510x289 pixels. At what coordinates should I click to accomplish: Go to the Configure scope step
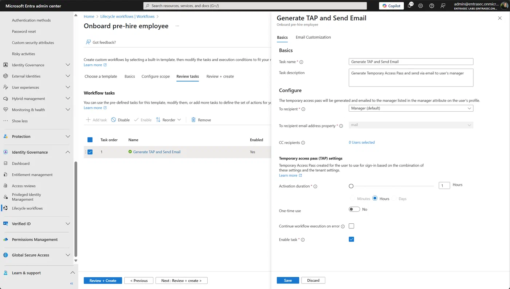tap(156, 76)
